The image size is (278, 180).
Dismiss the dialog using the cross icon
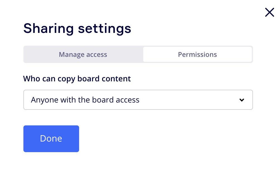click(x=269, y=13)
